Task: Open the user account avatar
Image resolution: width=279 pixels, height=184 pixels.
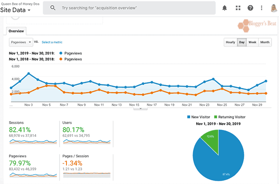Action: click(274, 8)
